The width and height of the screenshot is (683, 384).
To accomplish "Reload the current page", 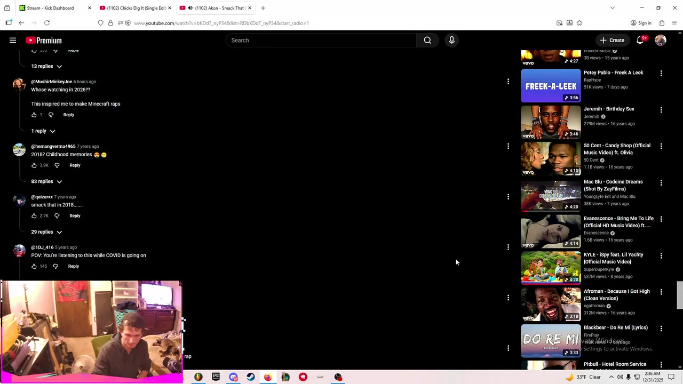I will point(47,23).
